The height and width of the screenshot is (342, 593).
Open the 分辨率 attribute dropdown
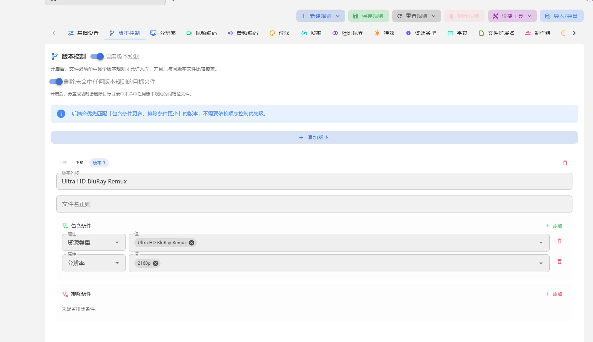click(x=94, y=263)
